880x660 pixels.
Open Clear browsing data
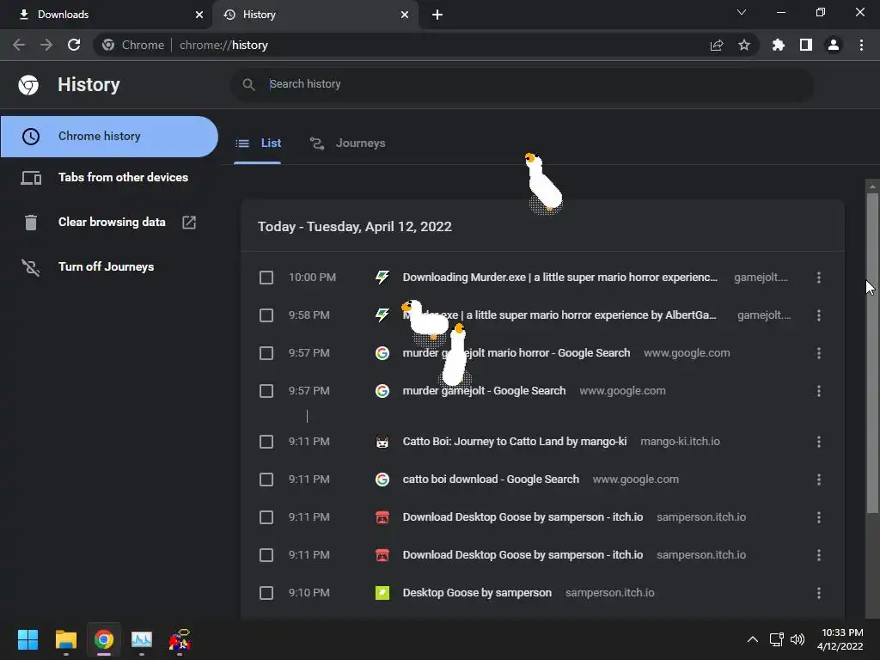coord(109,223)
